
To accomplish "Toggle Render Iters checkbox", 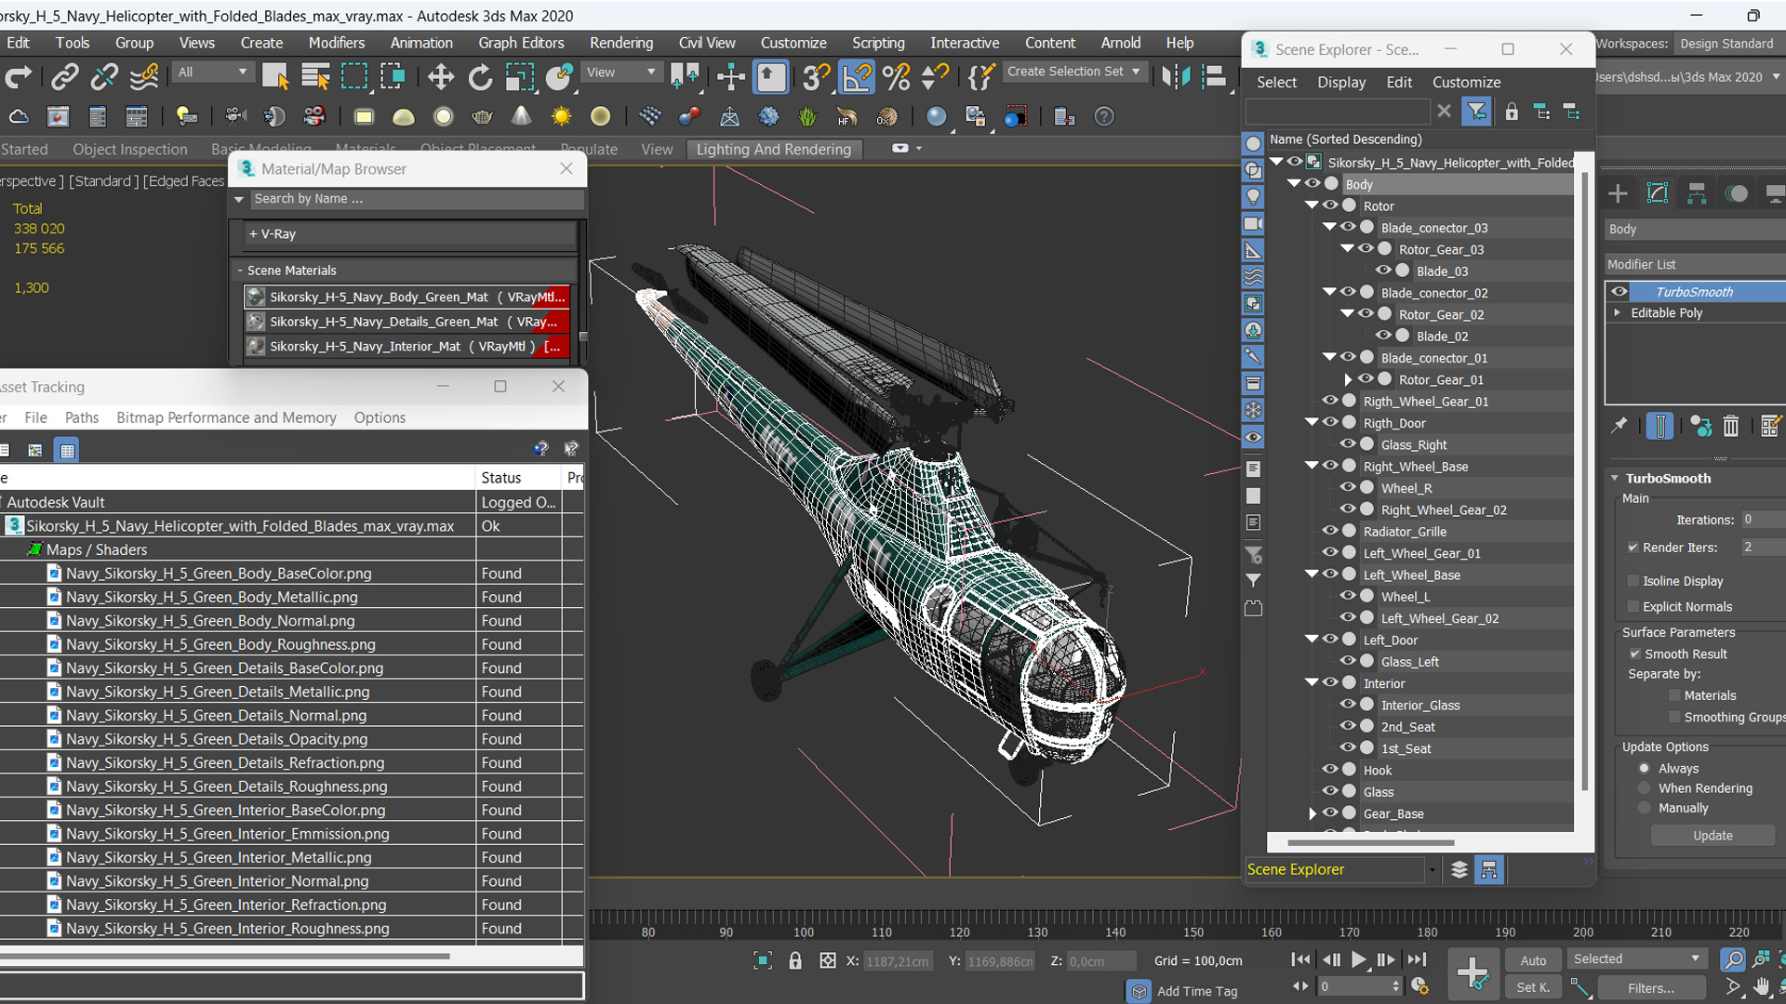I will pyautogui.click(x=1633, y=548).
